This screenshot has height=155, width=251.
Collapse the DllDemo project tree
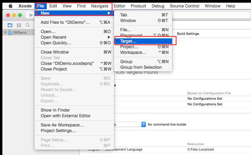[5, 32]
